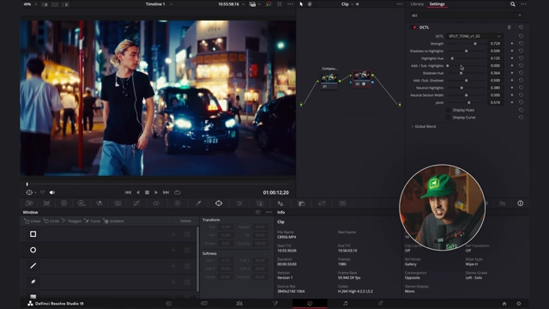The height and width of the screenshot is (309, 549).
Task: Add a Circle window
Action: (x=51, y=221)
